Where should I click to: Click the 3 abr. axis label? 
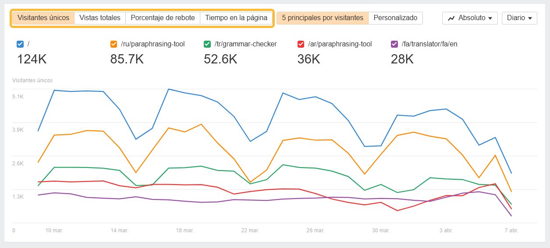[446, 230]
